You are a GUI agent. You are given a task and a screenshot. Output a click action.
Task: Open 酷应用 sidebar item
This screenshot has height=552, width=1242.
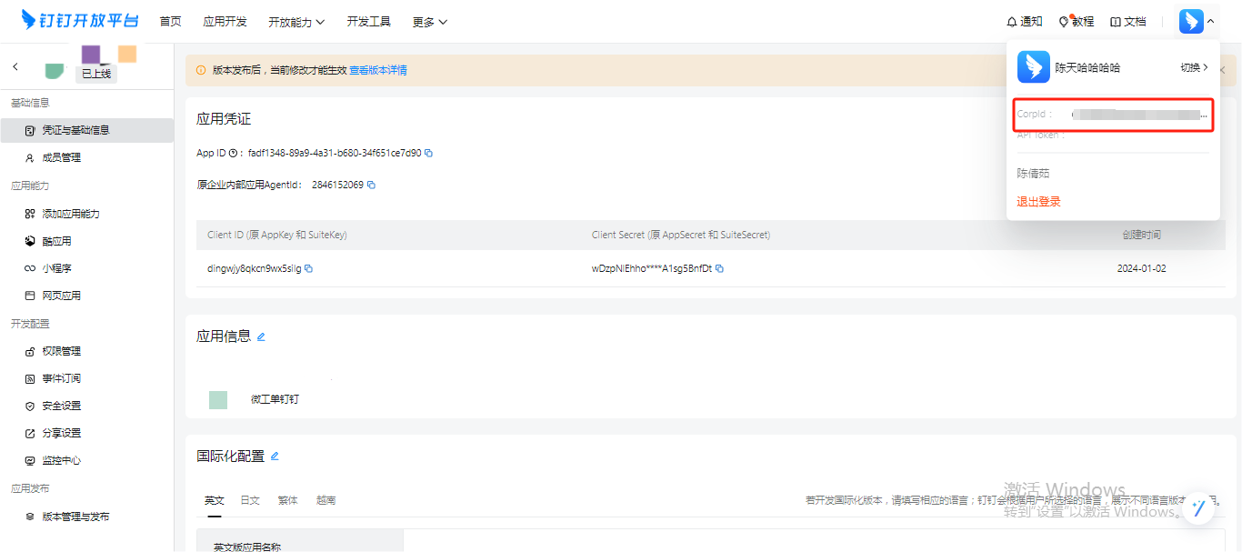[x=86, y=241]
